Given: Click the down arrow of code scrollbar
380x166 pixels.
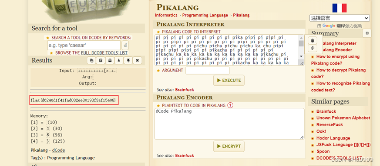Looking at the screenshot, I should click(x=301, y=56).
